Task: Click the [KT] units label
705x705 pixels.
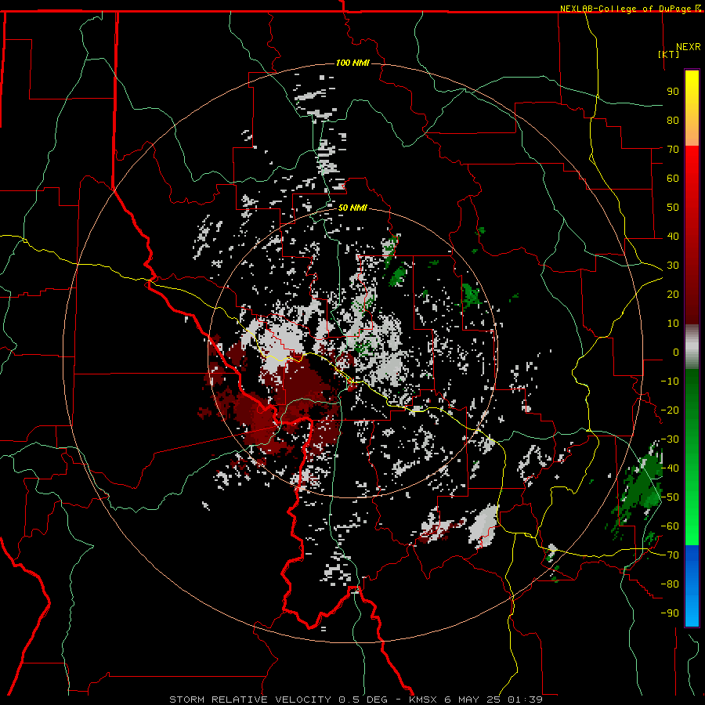Action: [x=668, y=54]
